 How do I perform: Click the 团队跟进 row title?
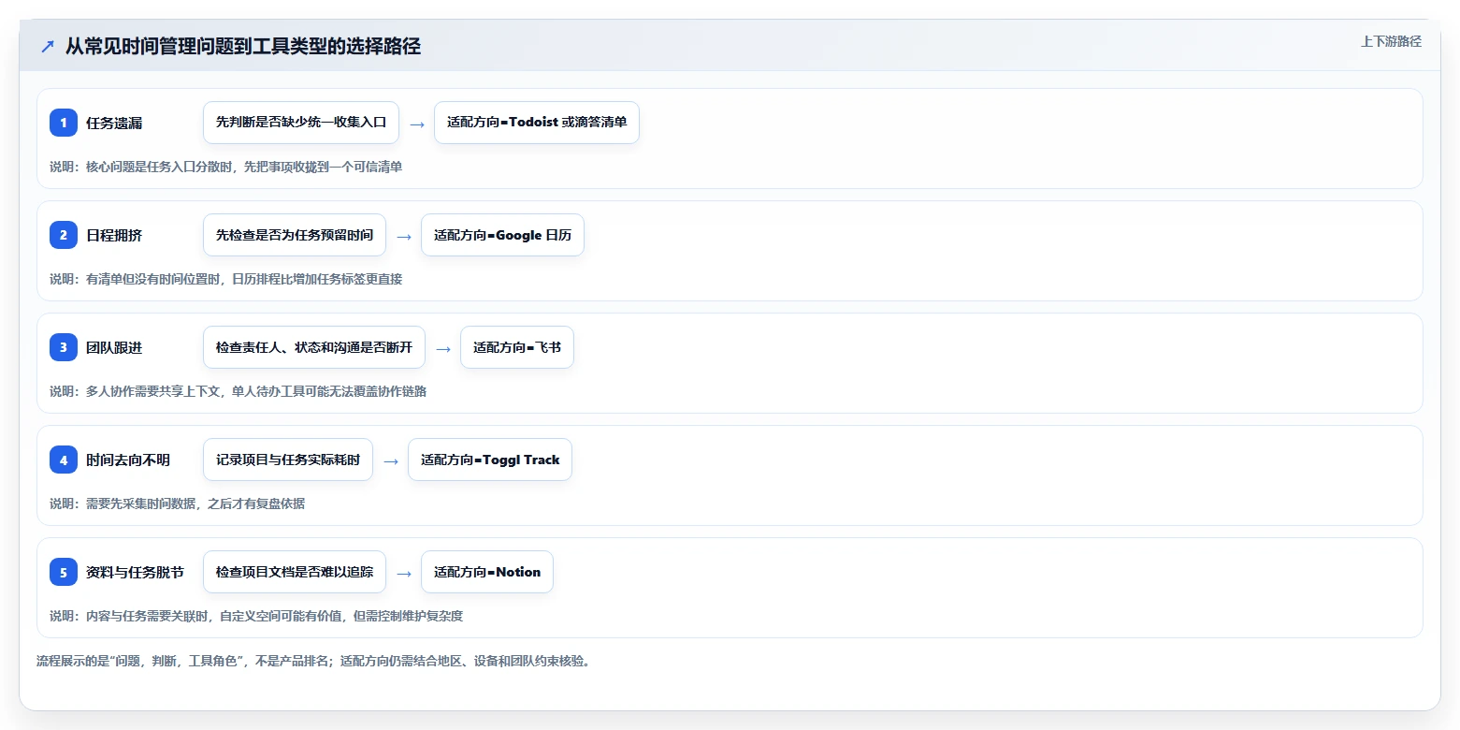(114, 347)
